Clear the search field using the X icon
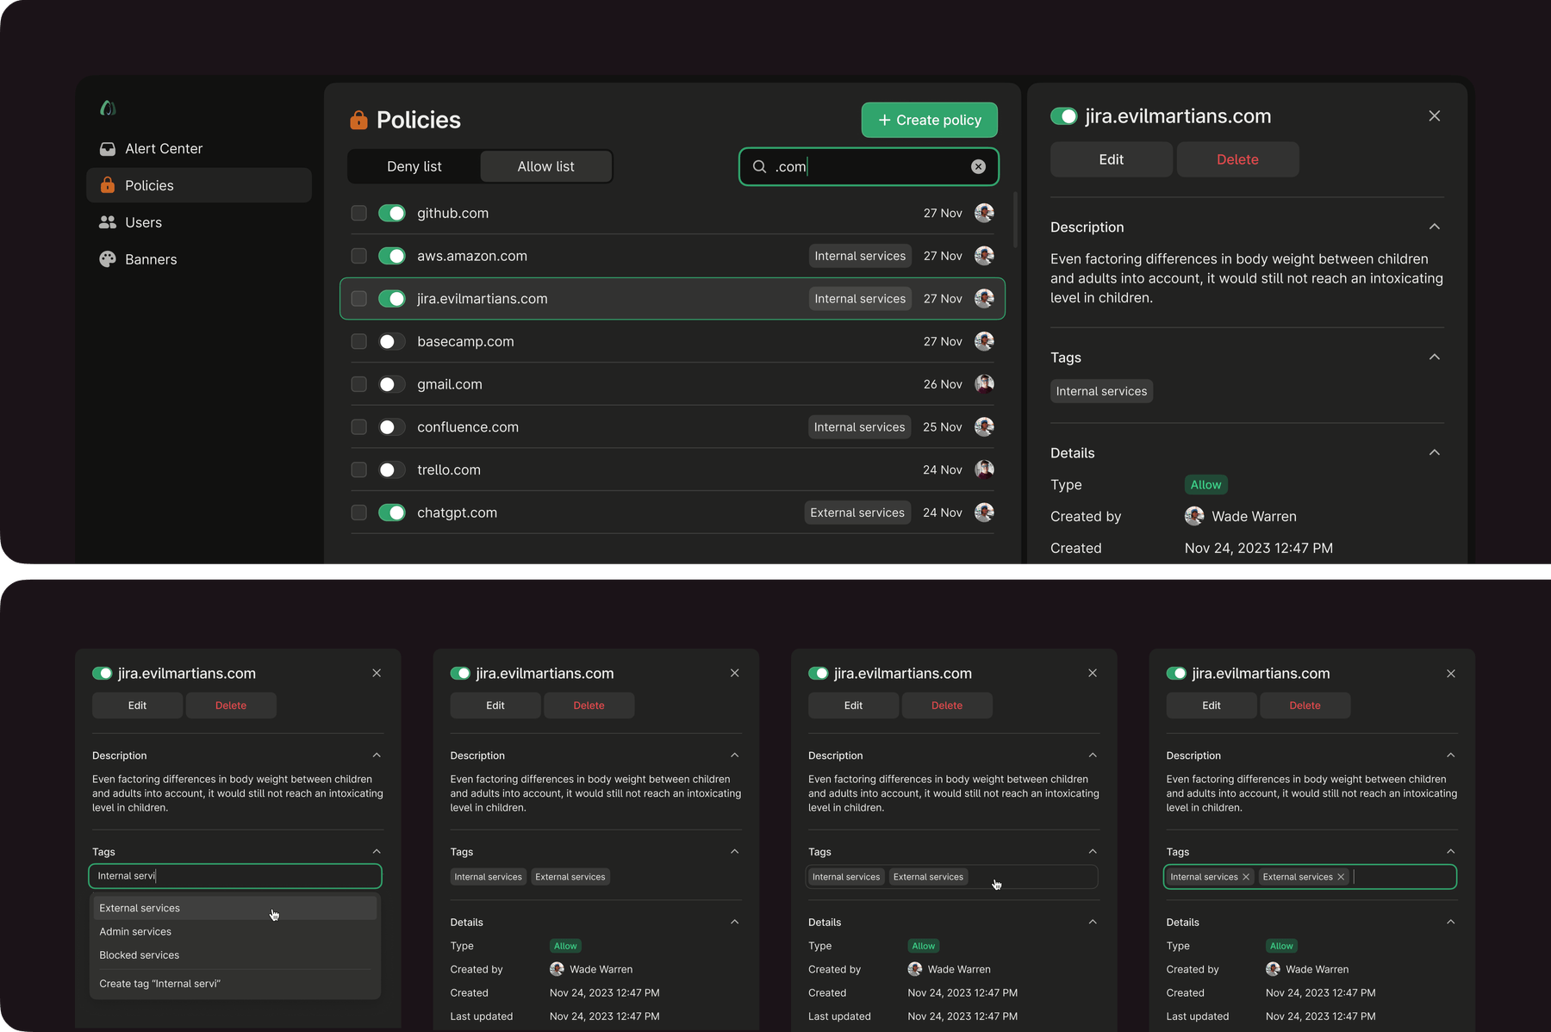Viewport: 1551px width, 1032px height. [978, 166]
